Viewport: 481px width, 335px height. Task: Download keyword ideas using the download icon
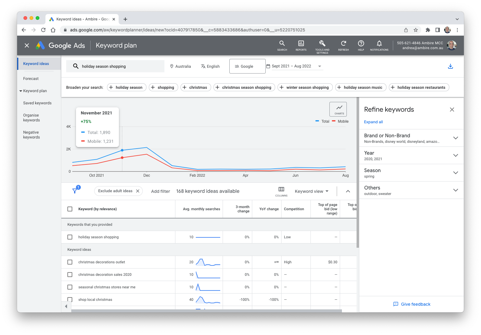450,66
